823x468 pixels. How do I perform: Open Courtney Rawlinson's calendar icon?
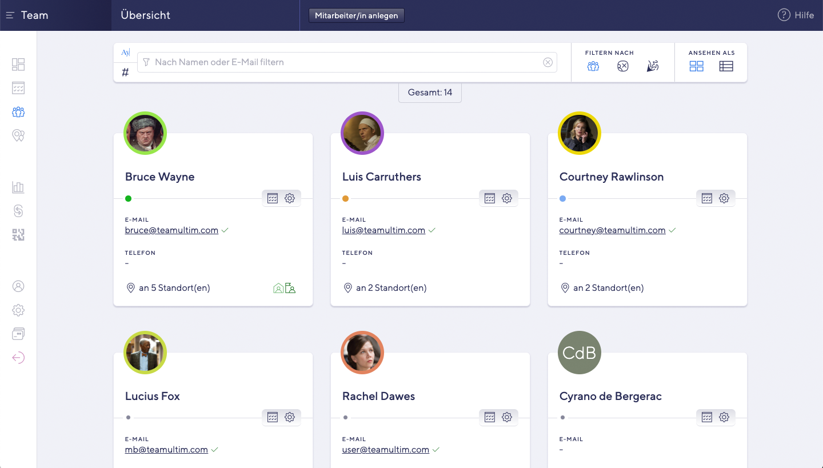pyautogui.click(x=707, y=198)
